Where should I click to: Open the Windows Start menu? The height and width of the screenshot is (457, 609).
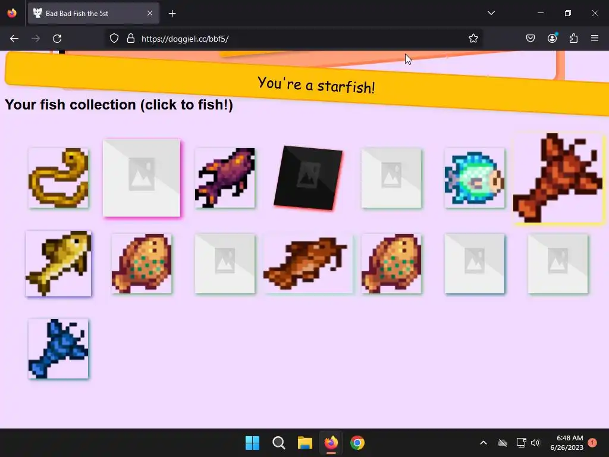pyautogui.click(x=252, y=443)
